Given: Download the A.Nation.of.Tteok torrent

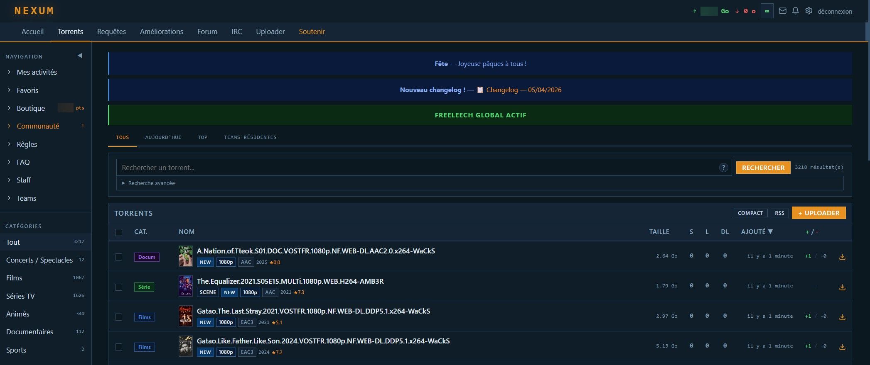Looking at the screenshot, I should click(x=842, y=257).
